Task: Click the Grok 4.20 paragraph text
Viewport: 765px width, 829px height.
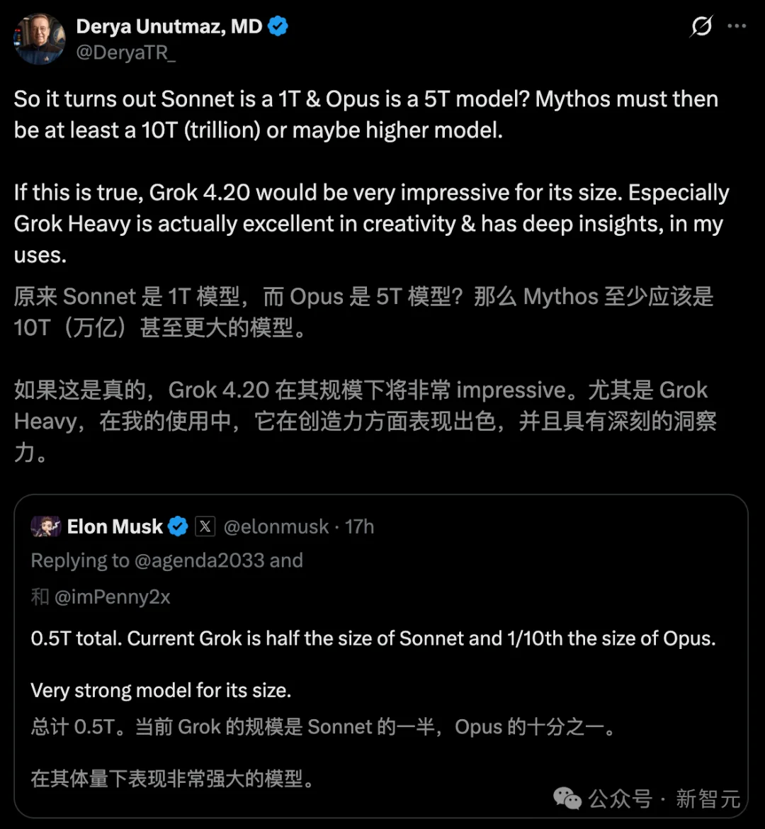Action: coord(354,223)
